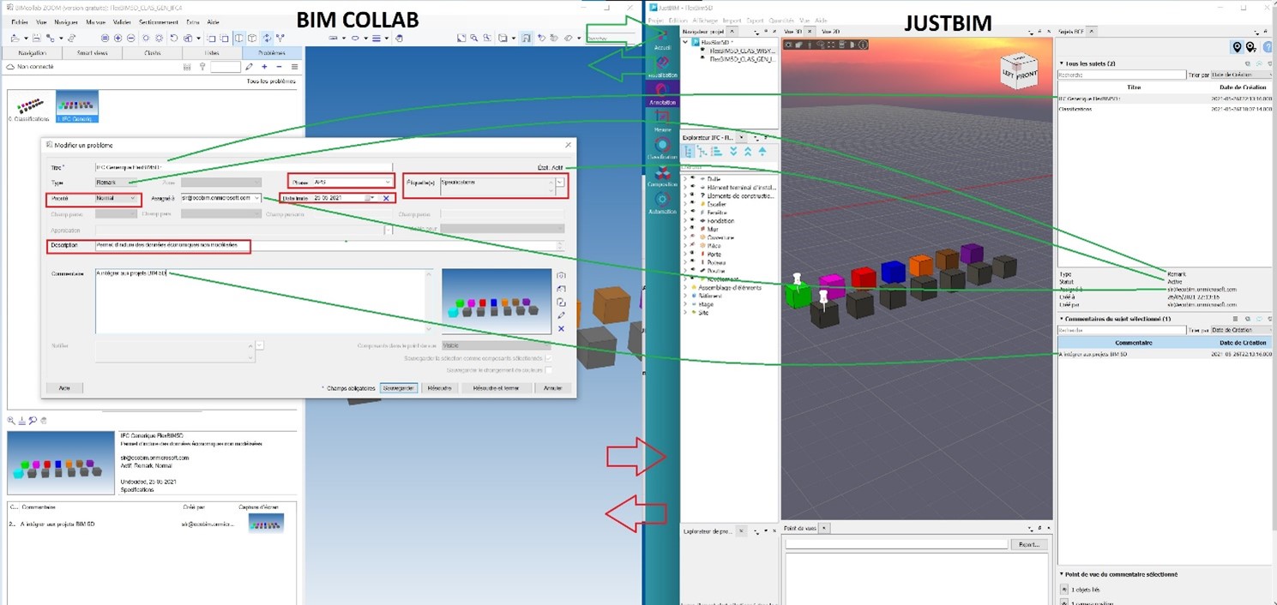Open the Automation module in JustBIM sidebar
The width and height of the screenshot is (1277, 605).
point(662,202)
